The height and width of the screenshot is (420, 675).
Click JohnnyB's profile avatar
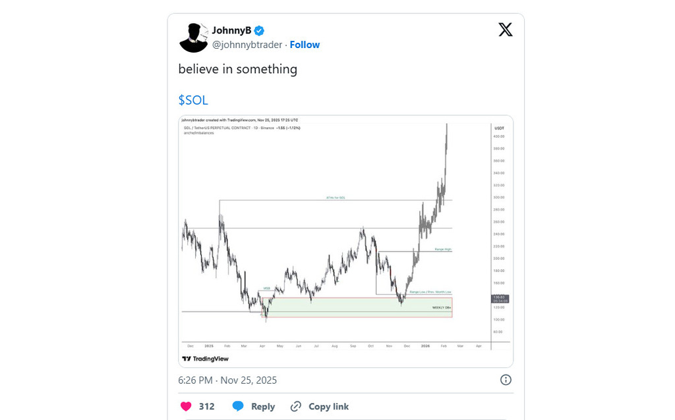coord(193,38)
